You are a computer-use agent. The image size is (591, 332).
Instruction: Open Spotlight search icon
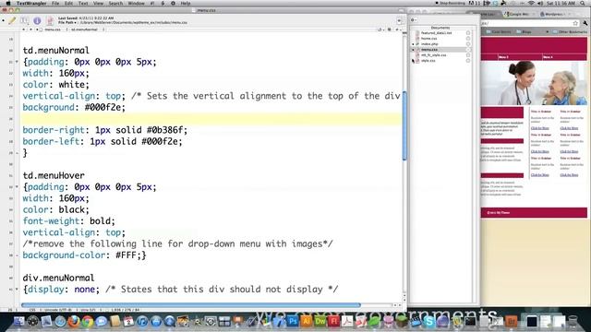tap(584, 3)
